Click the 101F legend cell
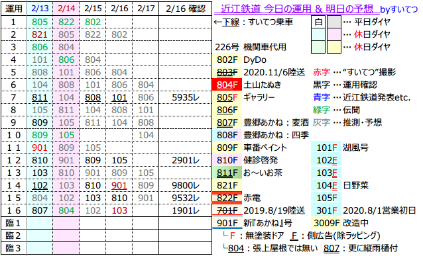The width and height of the screenshot is (423, 256). (x=326, y=148)
